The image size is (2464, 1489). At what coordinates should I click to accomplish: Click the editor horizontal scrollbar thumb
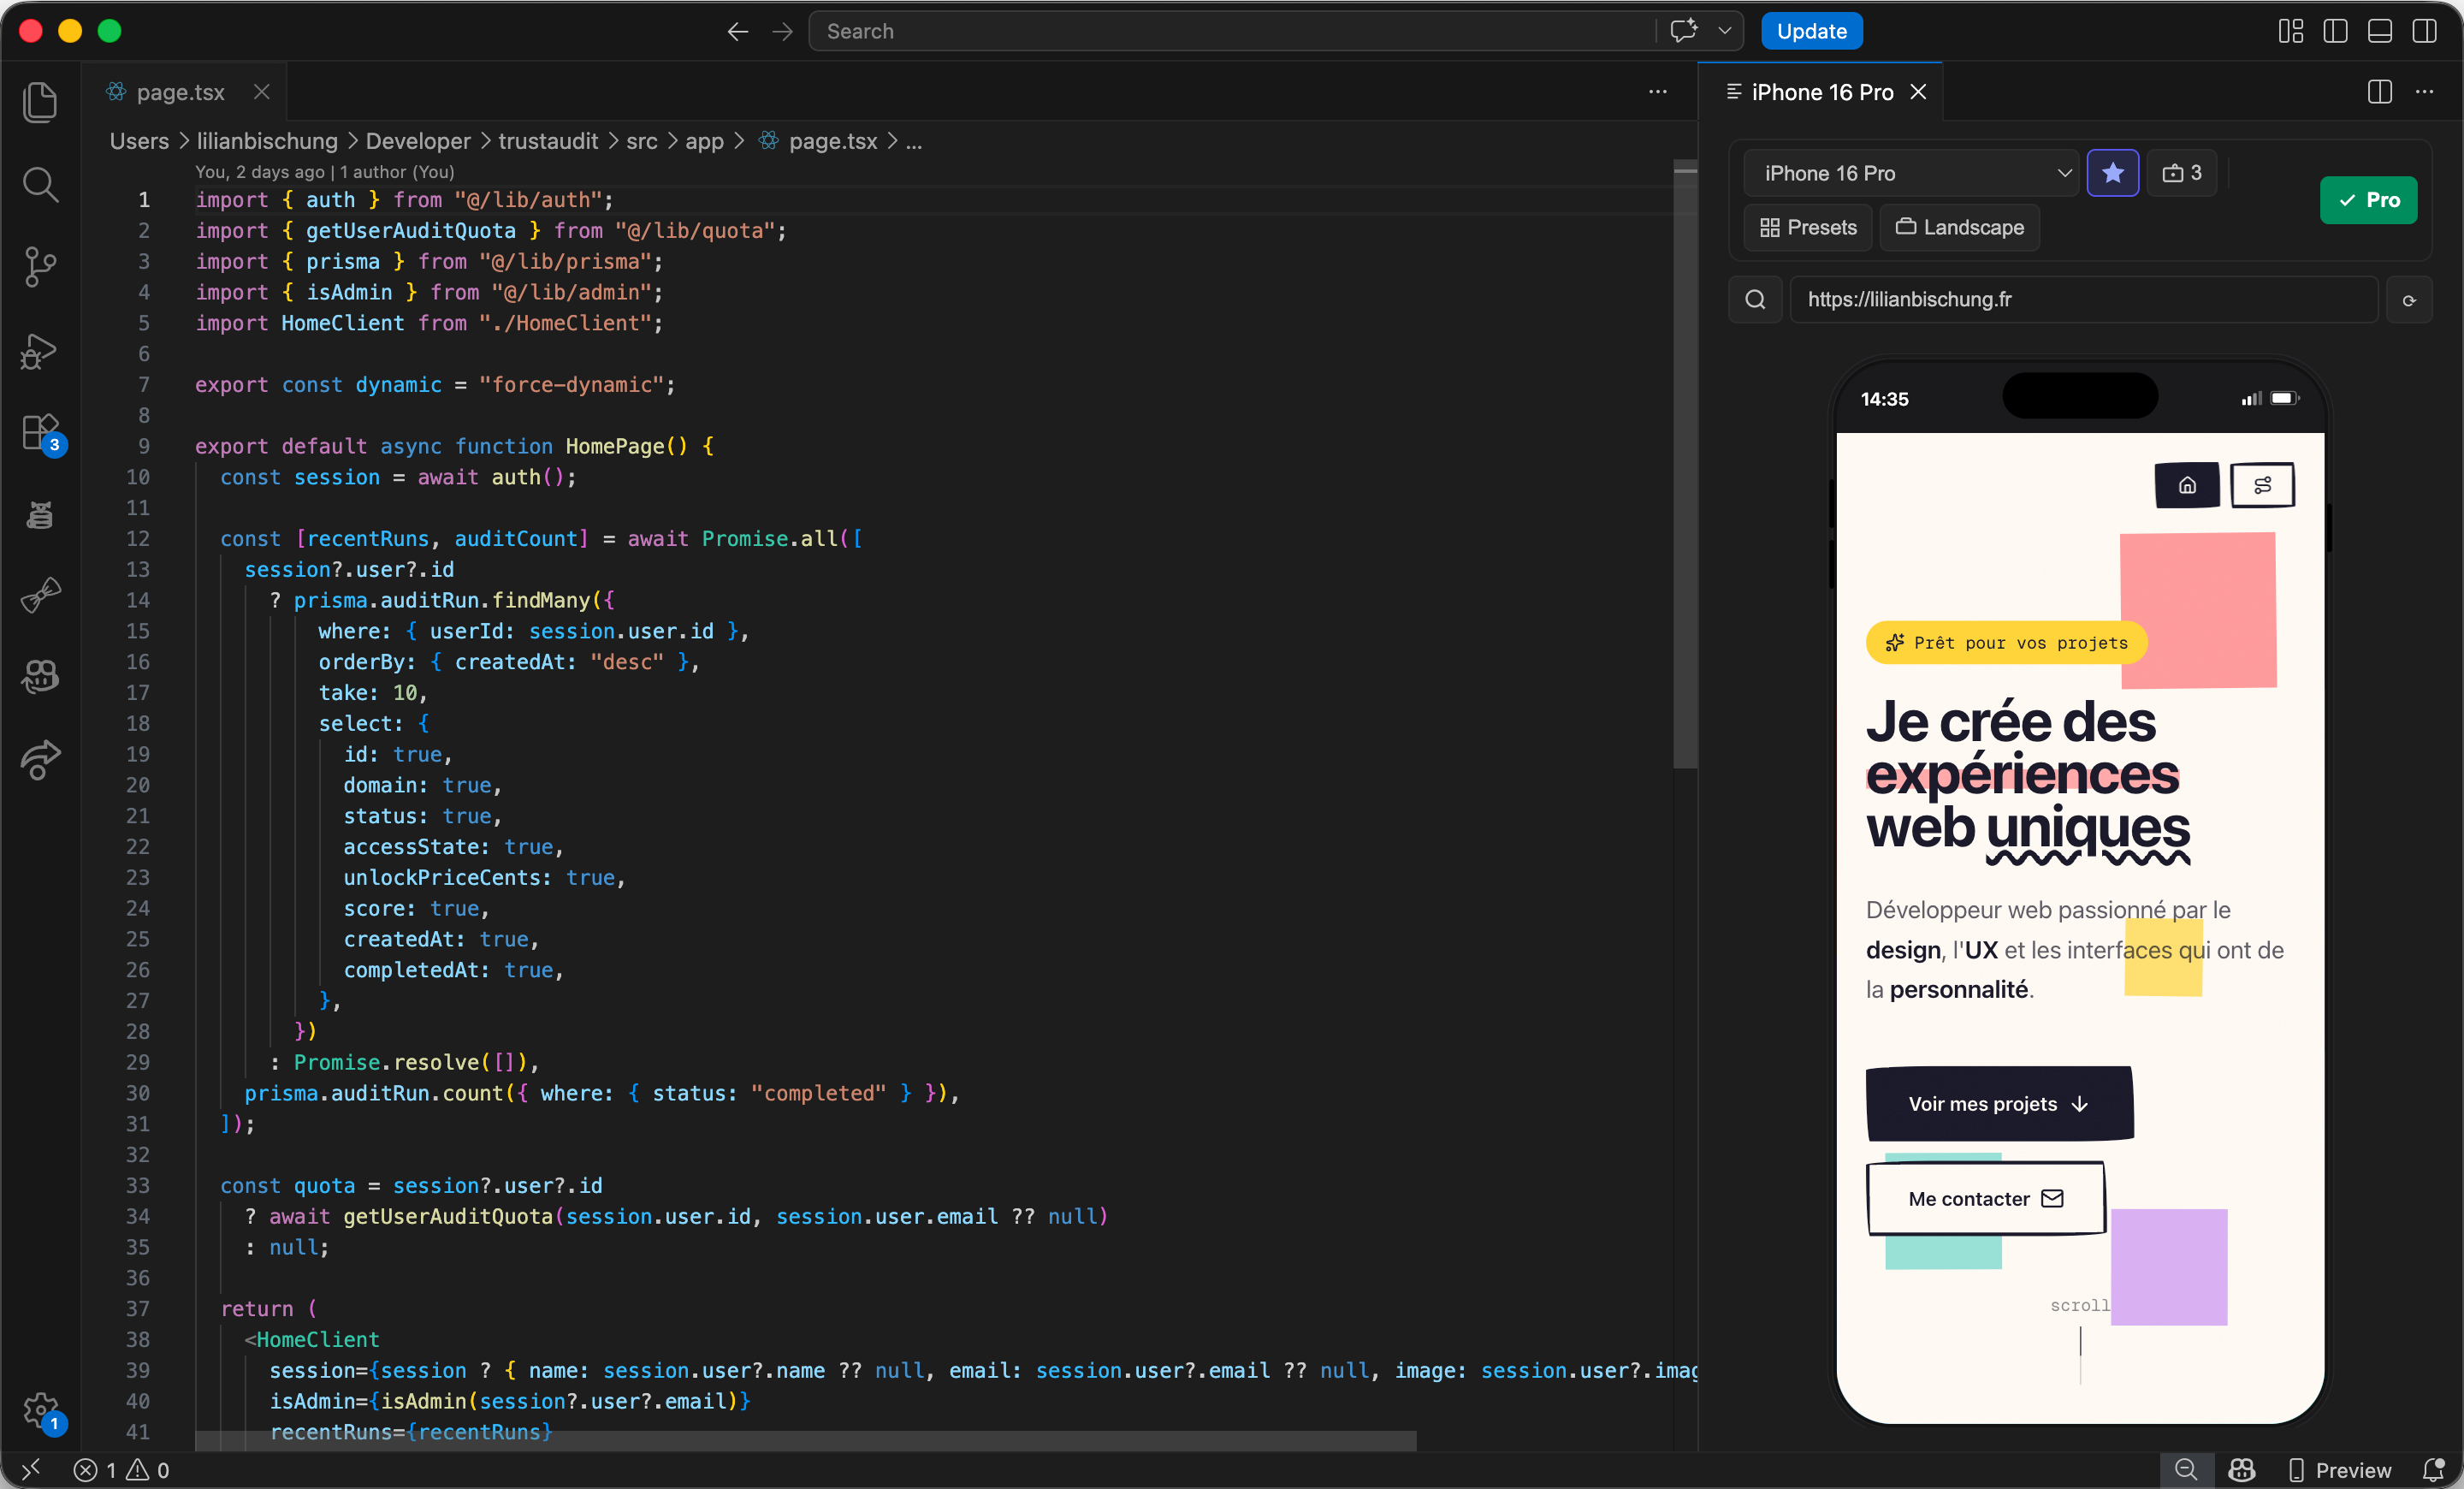click(805, 1440)
